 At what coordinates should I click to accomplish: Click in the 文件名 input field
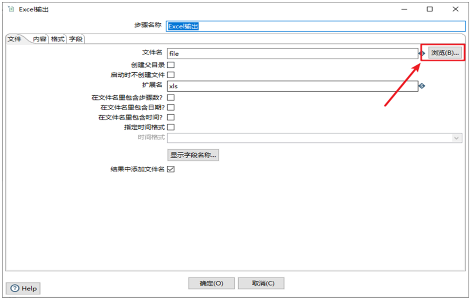(x=293, y=54)
